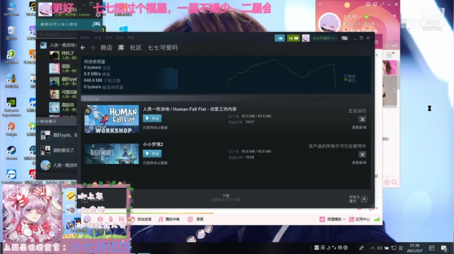Click the user avatar in pink YY window
454x254 pixels.
coord(329,23)
